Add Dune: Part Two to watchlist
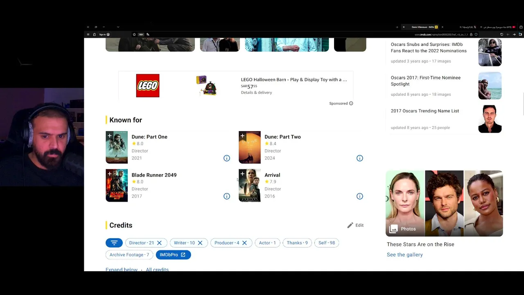This screenshot has height=295, width=524. 242,136
